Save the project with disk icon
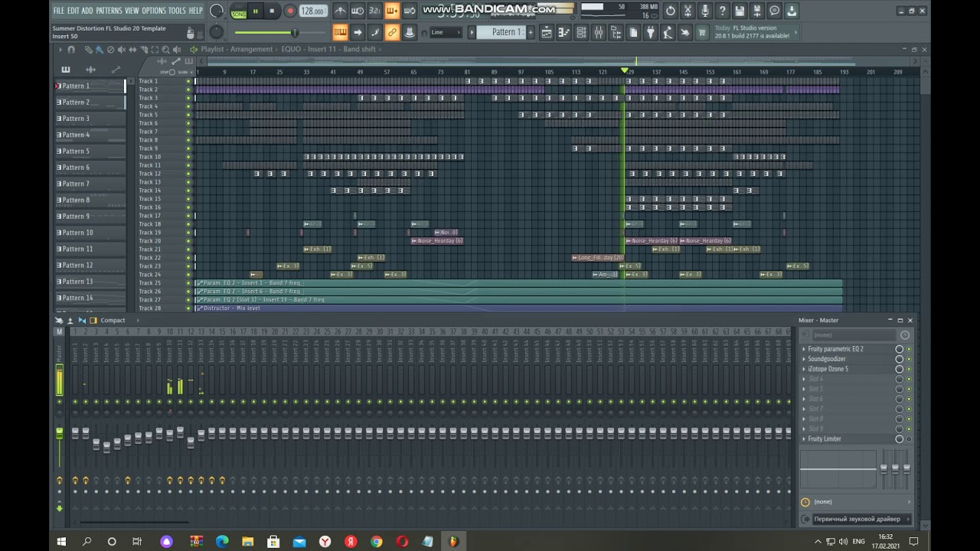980x551 pixels. [x=740, y=11]
